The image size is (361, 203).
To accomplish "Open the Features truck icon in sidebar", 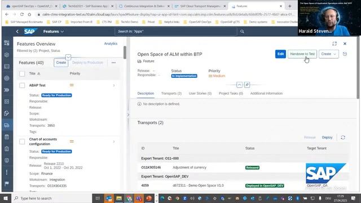I will pyautogui.click(x=7, y=125).
